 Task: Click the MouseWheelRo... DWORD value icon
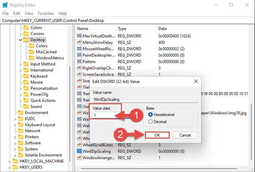tap(79, 49)
